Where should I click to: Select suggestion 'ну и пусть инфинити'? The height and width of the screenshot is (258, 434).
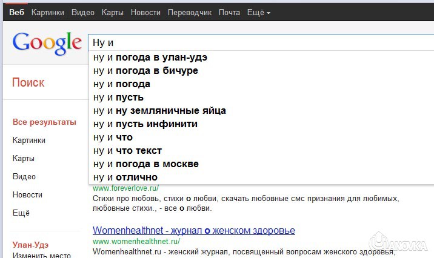click(261, 124)
